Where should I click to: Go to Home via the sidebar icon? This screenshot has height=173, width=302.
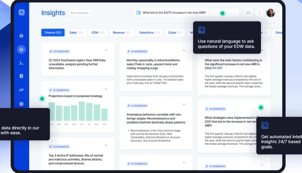tap(21, 35)
